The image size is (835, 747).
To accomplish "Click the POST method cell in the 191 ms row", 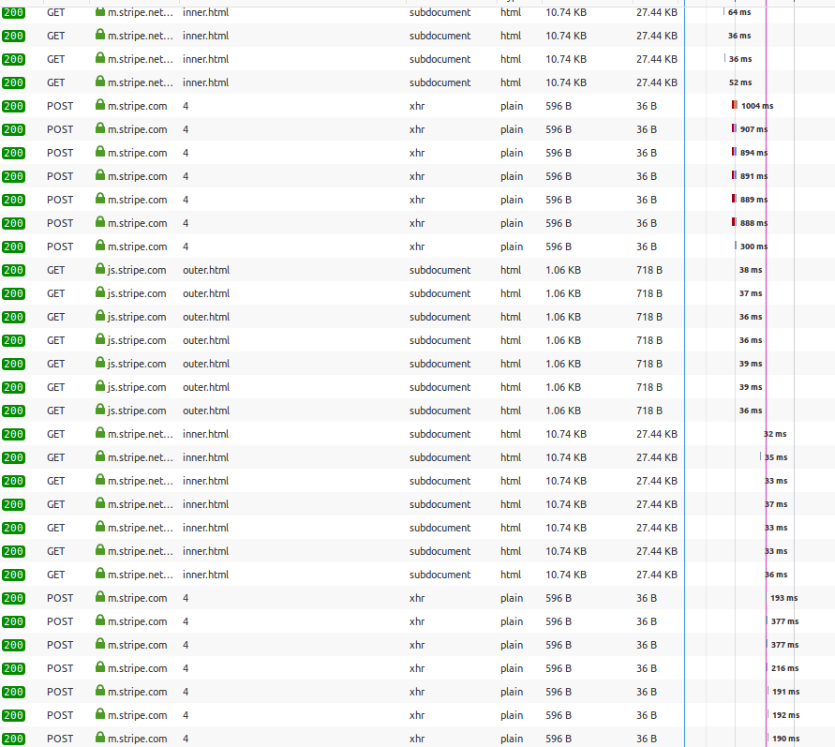I will coord(60,692).
